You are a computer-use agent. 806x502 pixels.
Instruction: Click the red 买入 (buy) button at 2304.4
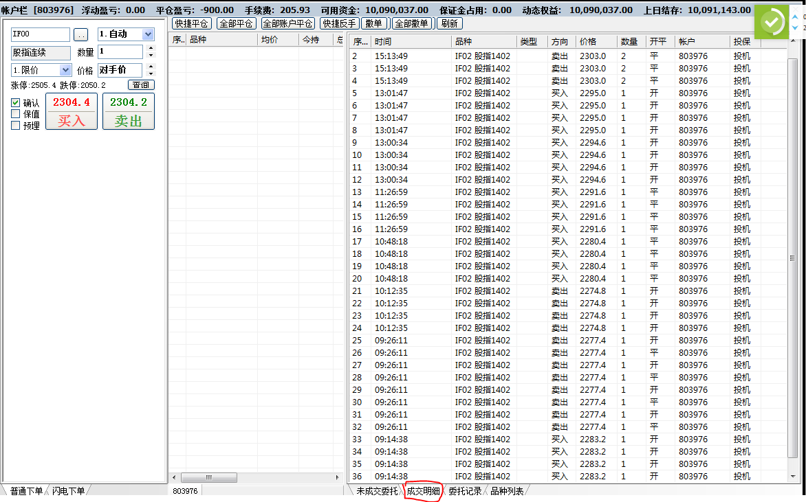tap(72, 112)
